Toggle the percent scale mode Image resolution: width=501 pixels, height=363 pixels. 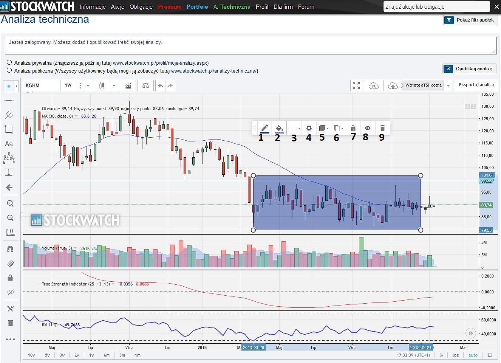pyautogui.click(x=441, y=355)
